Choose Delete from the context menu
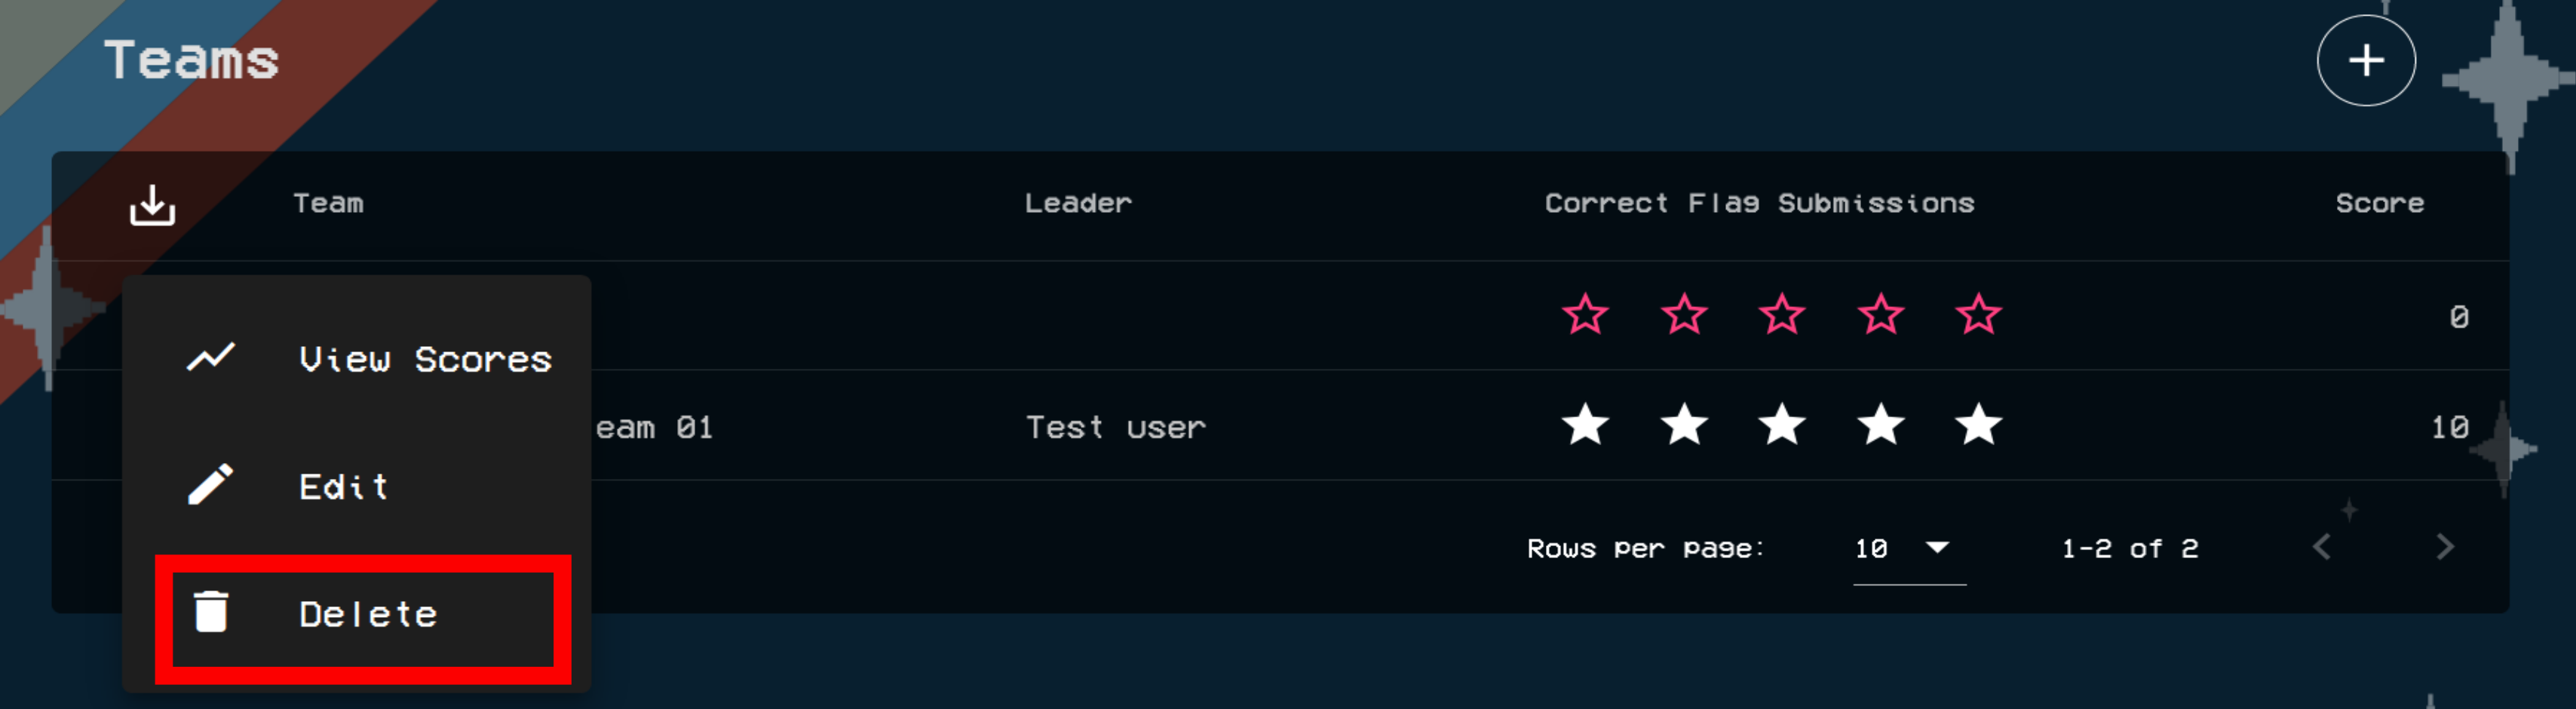The height and width of the screenshot is (709, 2576). pyautogui.click(x=366, y=614)
